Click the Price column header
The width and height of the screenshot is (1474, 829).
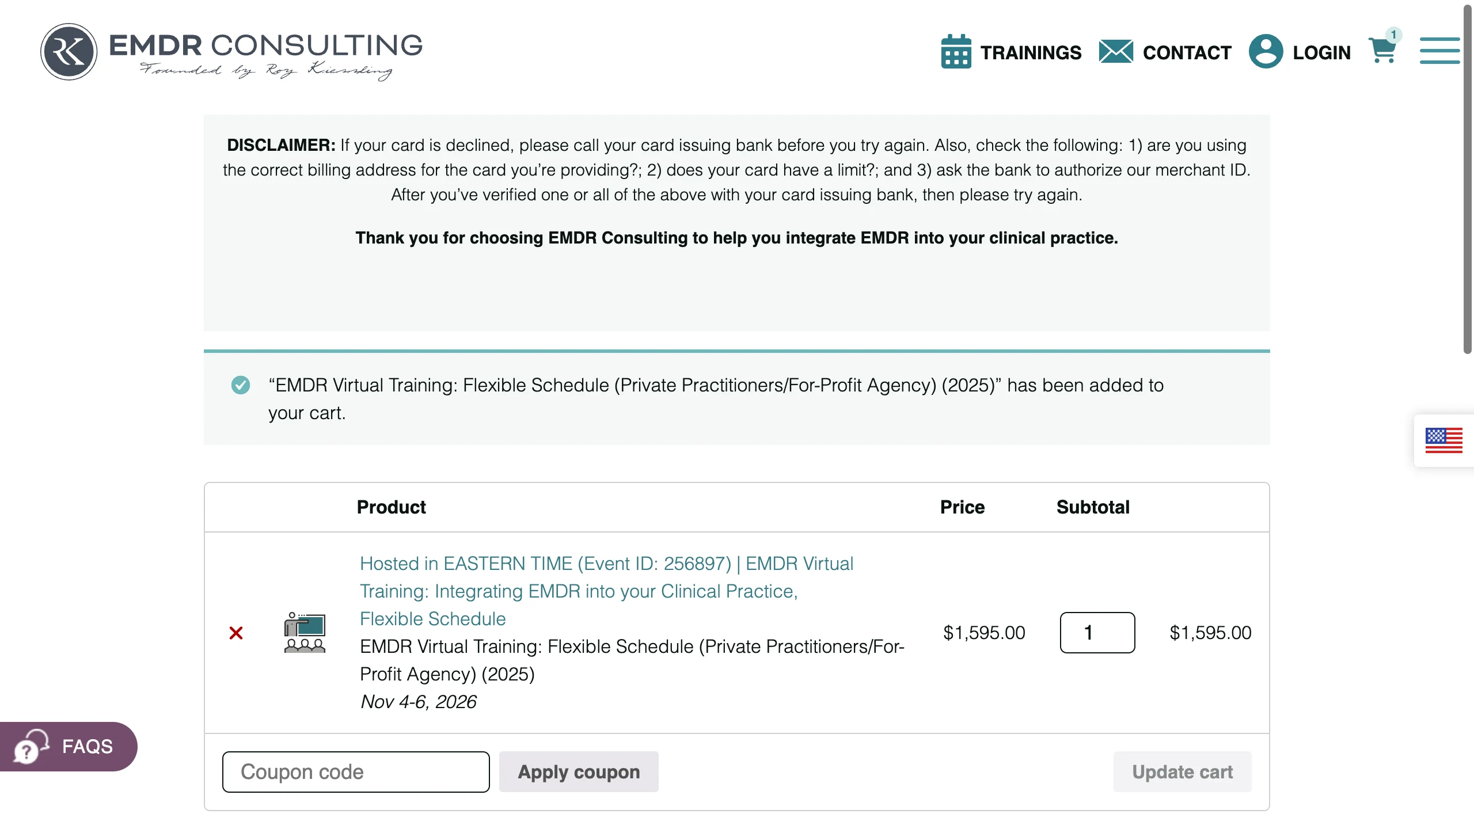pos(962,507)
